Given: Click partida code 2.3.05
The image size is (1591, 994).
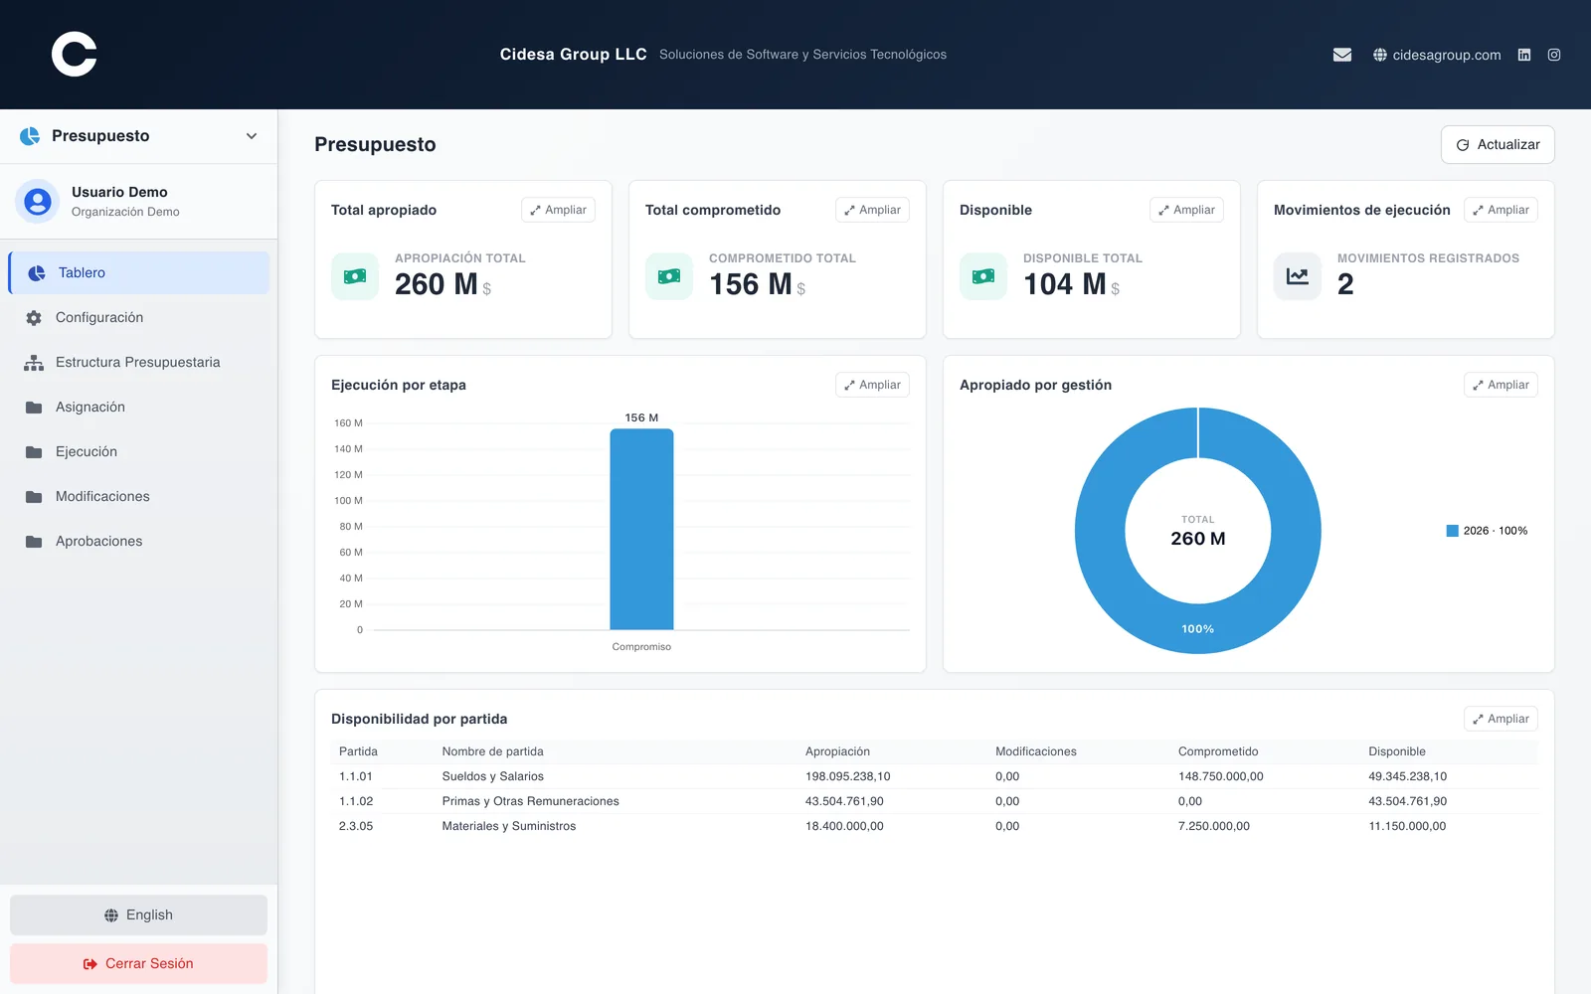Looking at the screenshot, I should (356, 826).
